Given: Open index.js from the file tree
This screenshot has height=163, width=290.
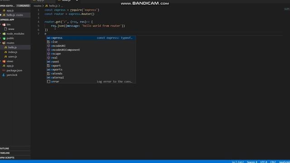Looking at the screenshot, I should (x=15, y=52).
